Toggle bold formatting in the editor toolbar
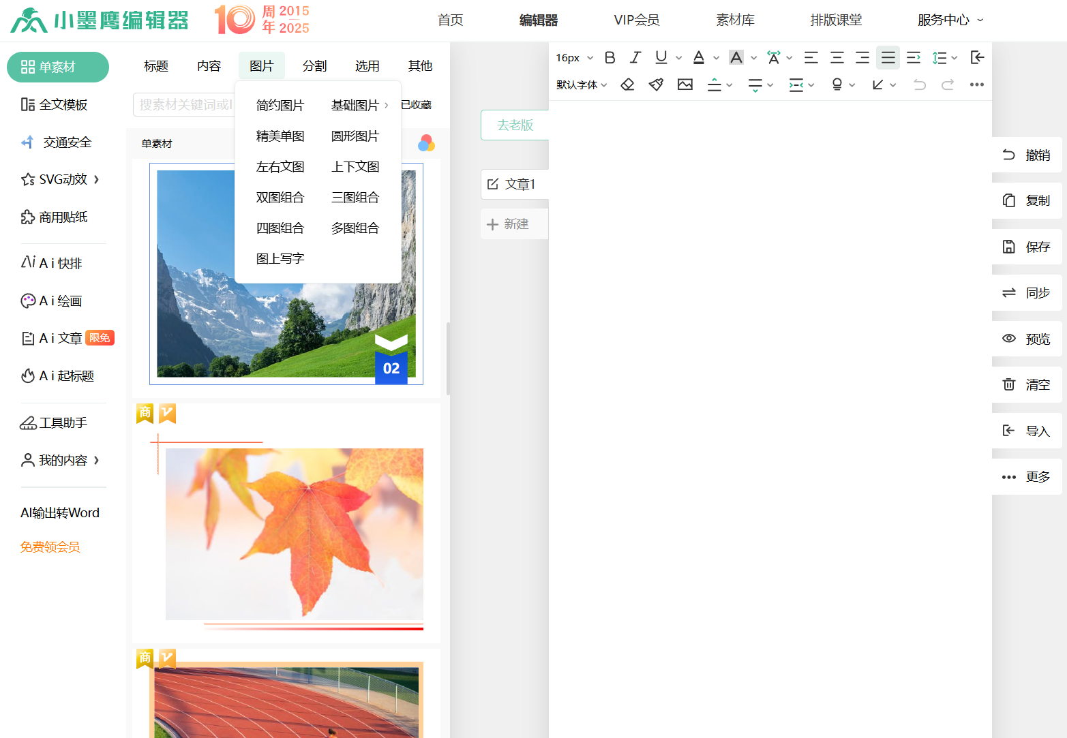The image size is (1067, 738). pos(610,58)
